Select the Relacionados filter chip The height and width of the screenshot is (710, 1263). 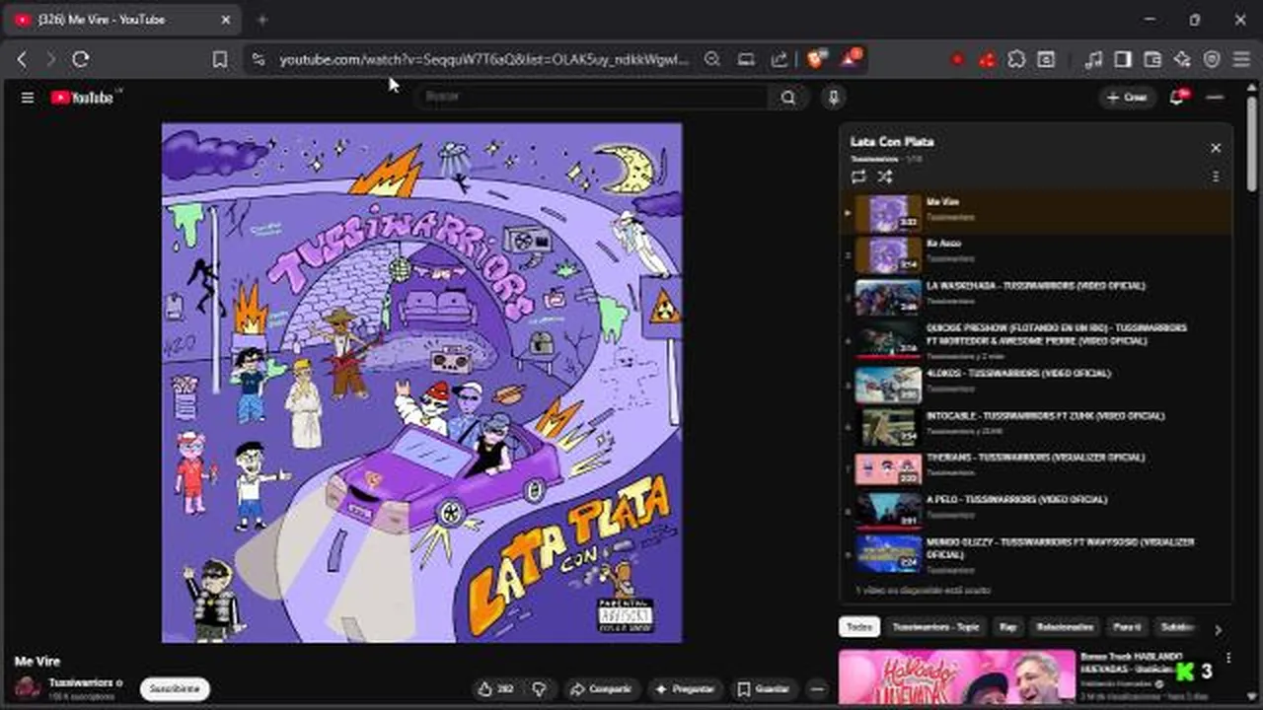(x=1066, y=627)
